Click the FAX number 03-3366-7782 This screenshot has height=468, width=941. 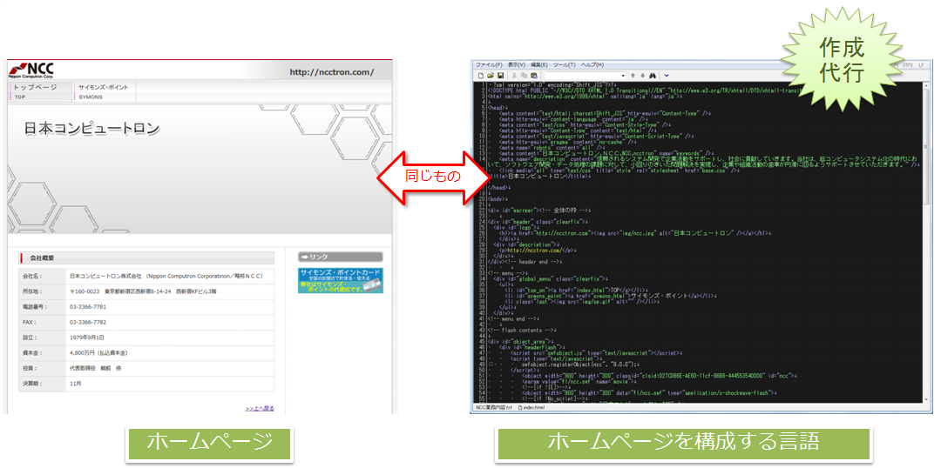pos(88,322)
